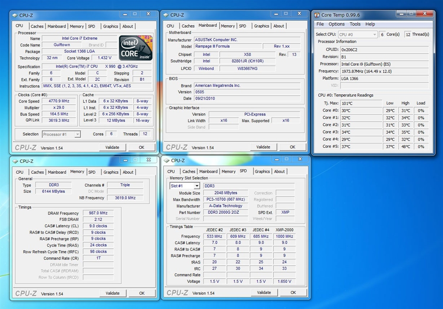
Task: Click the Core Temp title bar icon
Action: [x=317, y=15]
